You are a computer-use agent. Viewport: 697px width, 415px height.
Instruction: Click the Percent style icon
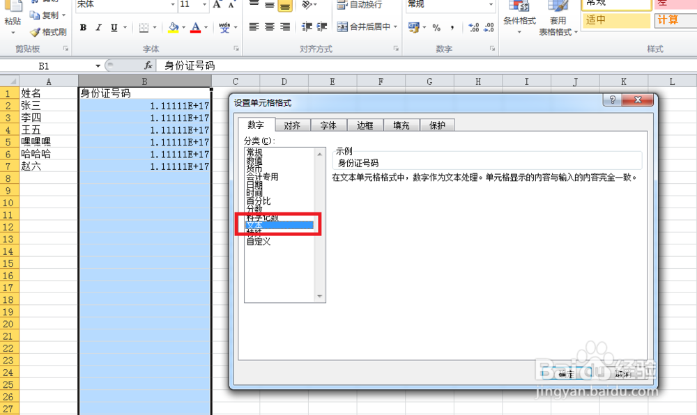click(438, 27)
